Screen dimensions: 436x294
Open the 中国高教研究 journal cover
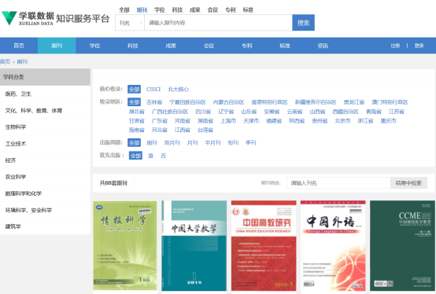click(x=264, y=246)
